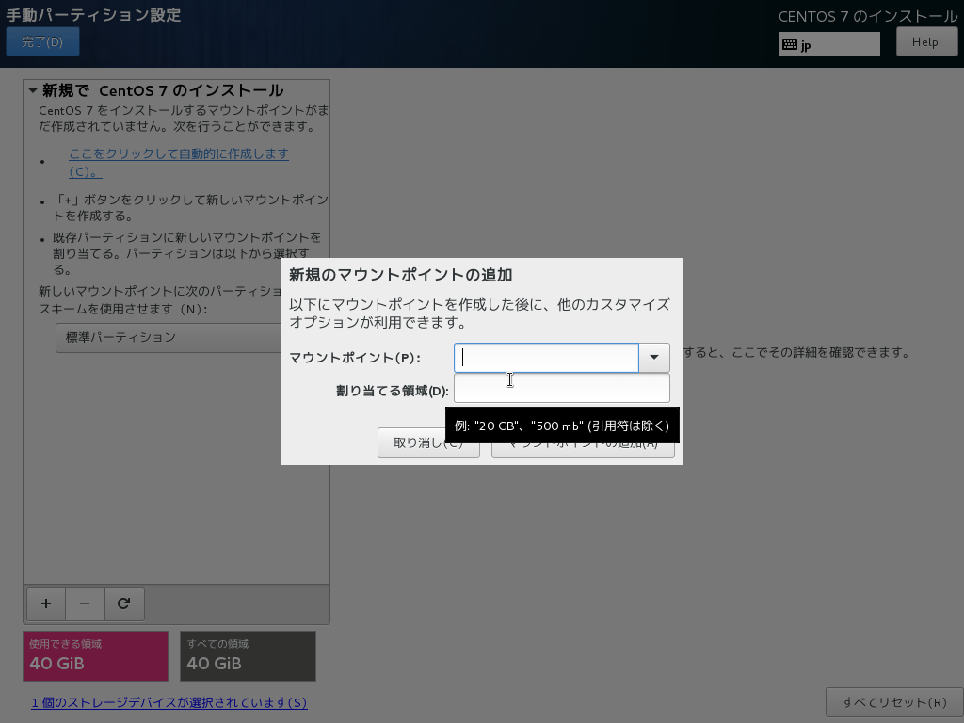The width and height of the screenshot is (964, 723).
Task: Select the すべての領域 40 GiB indicator
Action: tap(248, 656)
